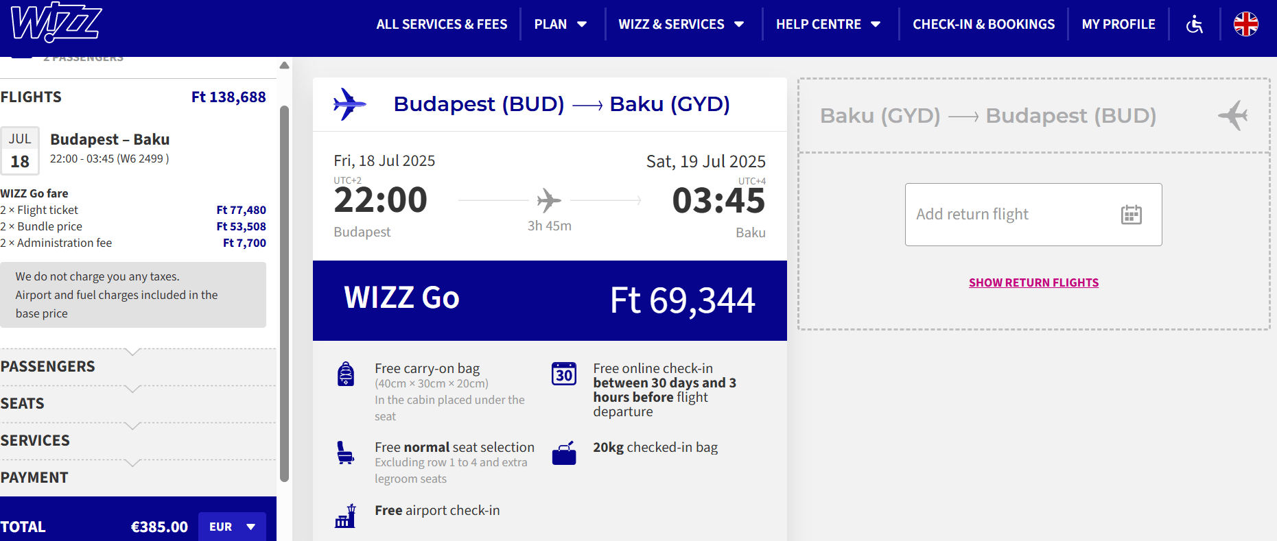Open MY PROFILE link

coord(1118,24)
